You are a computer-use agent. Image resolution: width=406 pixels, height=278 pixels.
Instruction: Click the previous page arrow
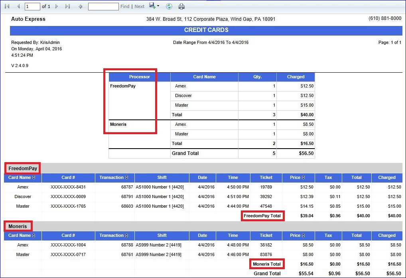coord(18,6)
